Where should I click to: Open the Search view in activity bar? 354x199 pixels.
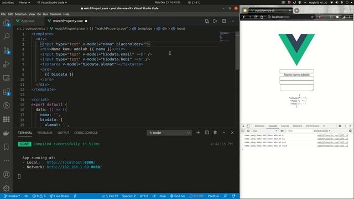(x=6, y=36)
